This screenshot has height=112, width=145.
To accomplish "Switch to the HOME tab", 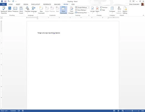I will click(x=11, y=4).
